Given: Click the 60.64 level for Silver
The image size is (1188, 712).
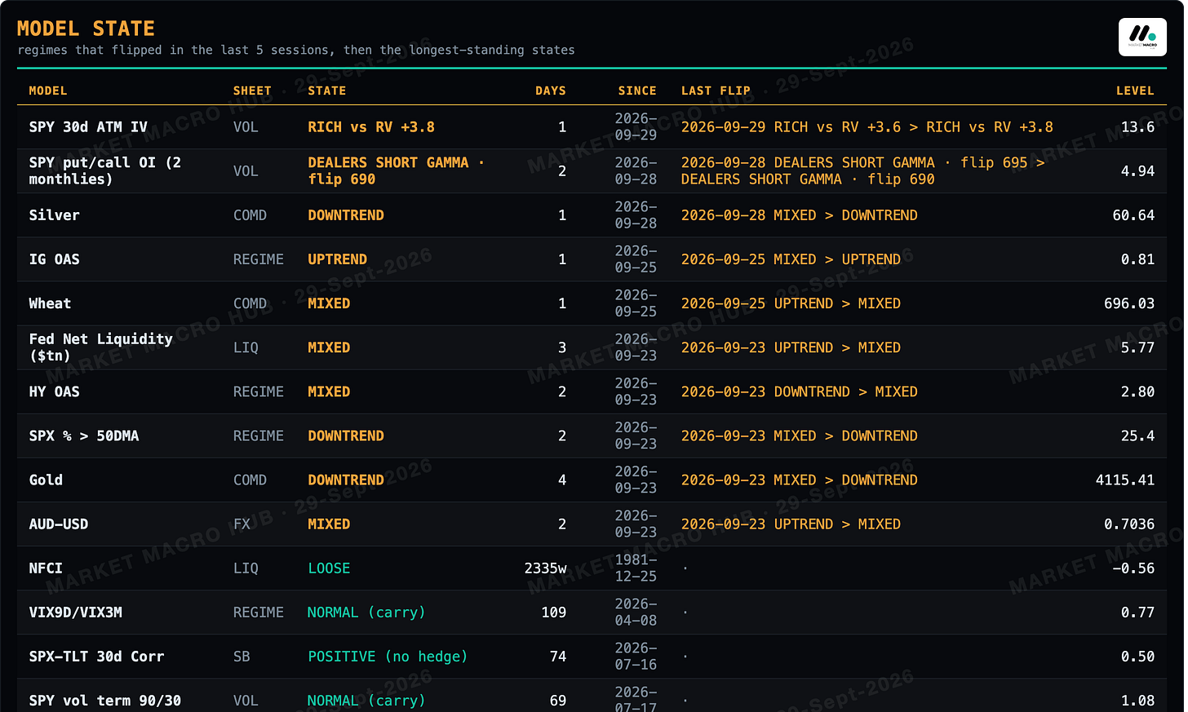Looking at the screenshot, I should pyautogui.click(x=1133, y=215).
